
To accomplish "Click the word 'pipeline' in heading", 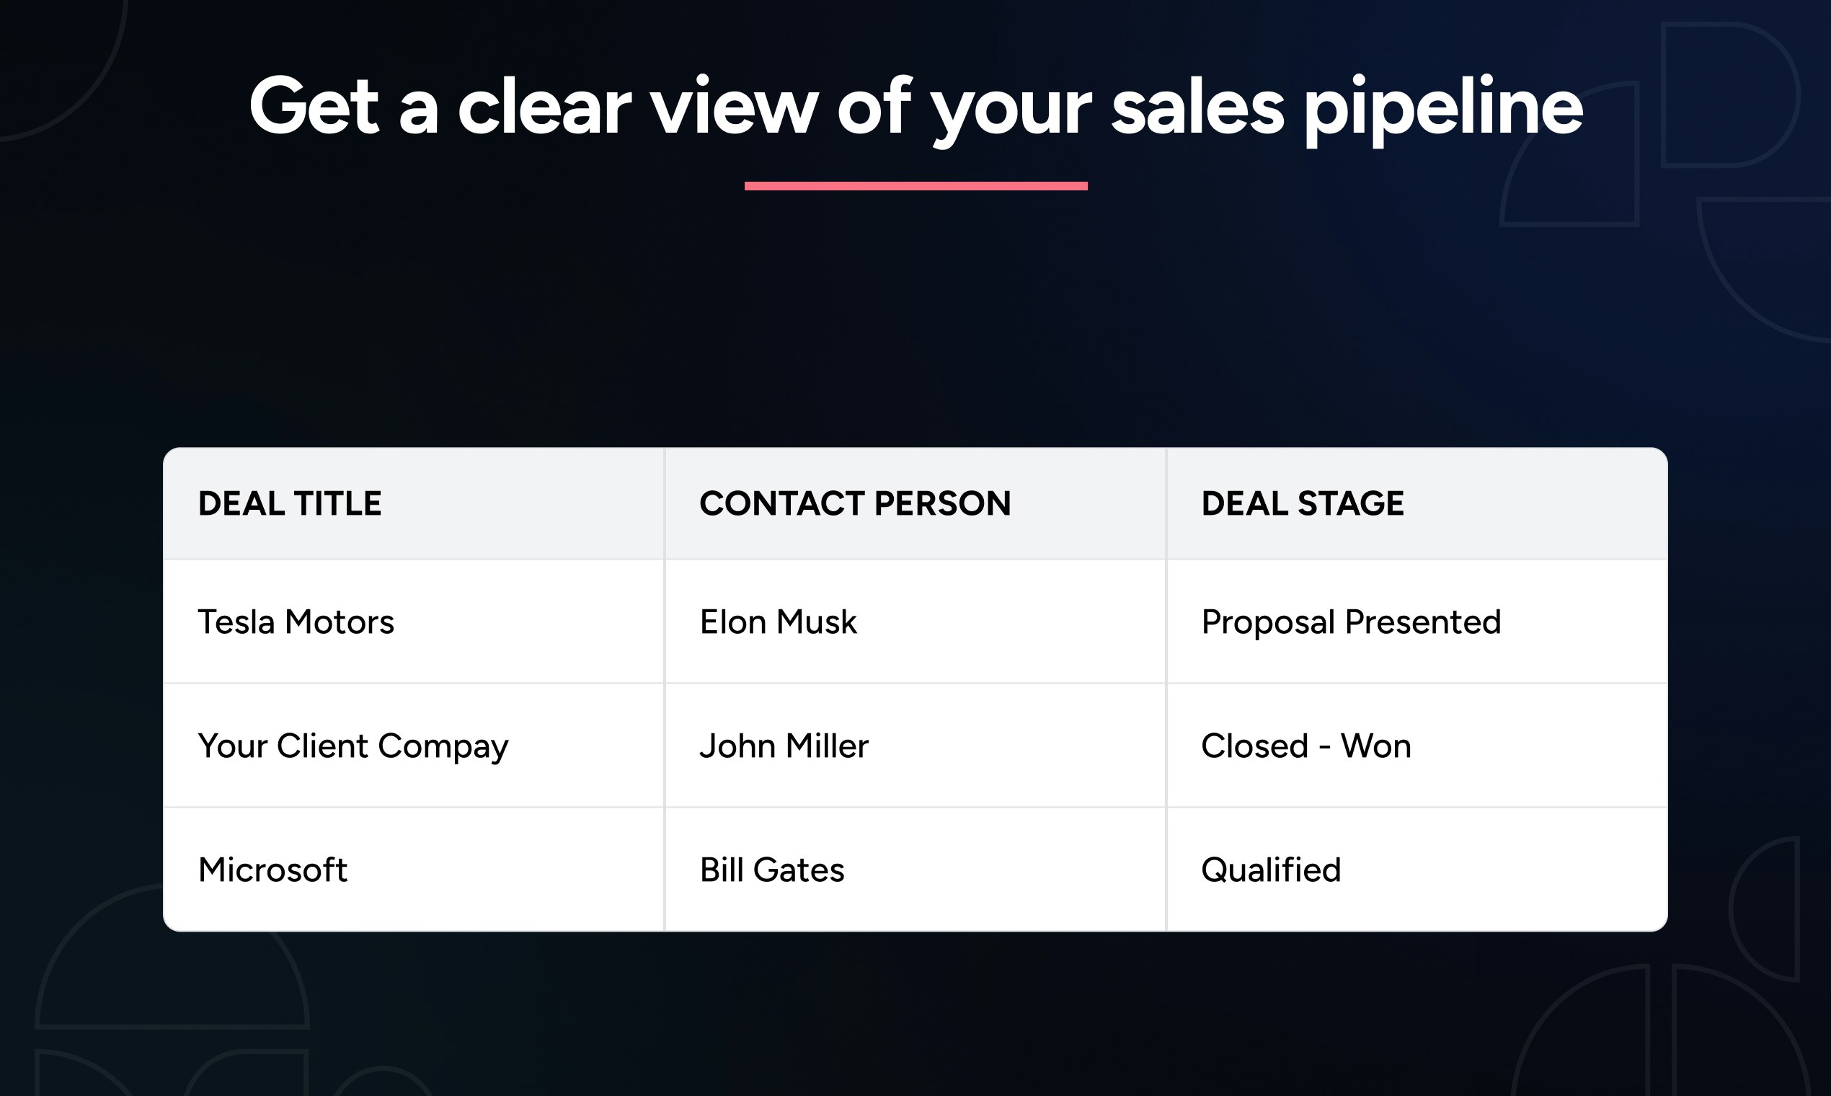I will point(1443,110).
